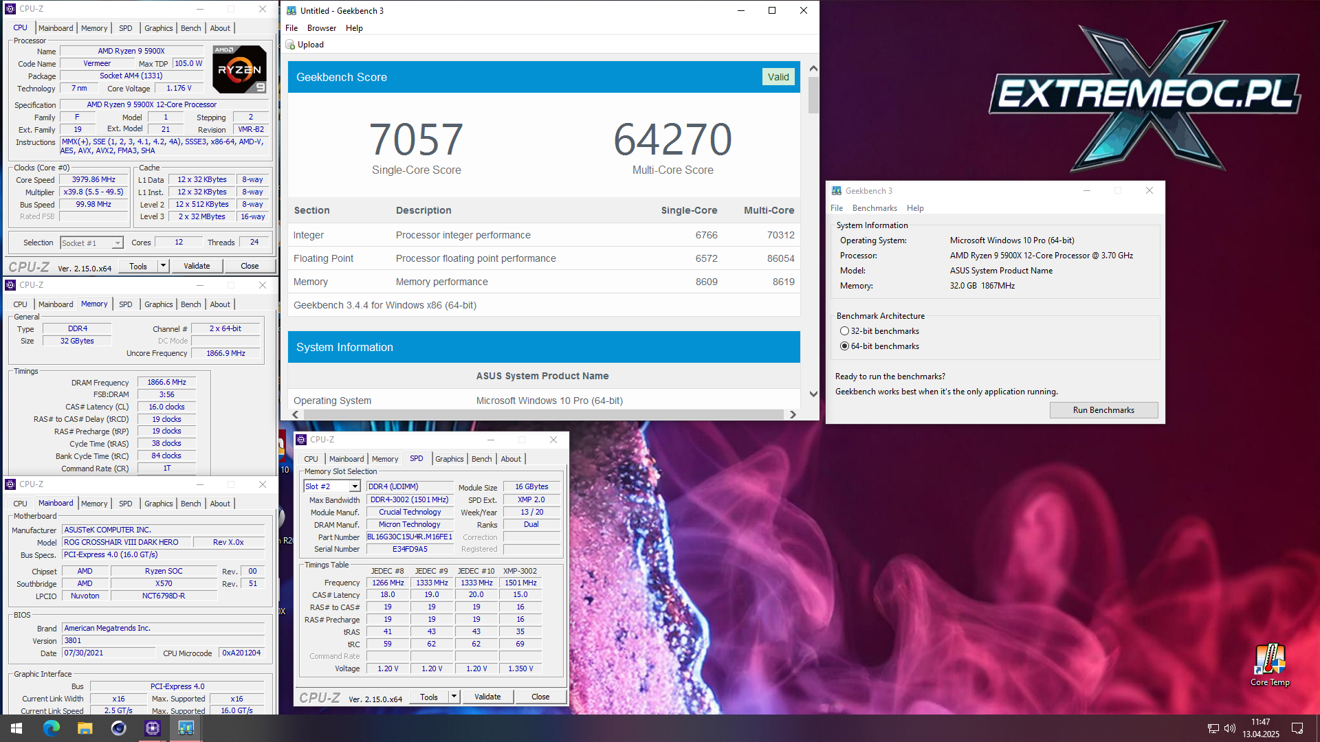Open the Benchmarks menu in small Geekbench window
The width and height of the screenshot is (1320, 742).
point(874,208)
